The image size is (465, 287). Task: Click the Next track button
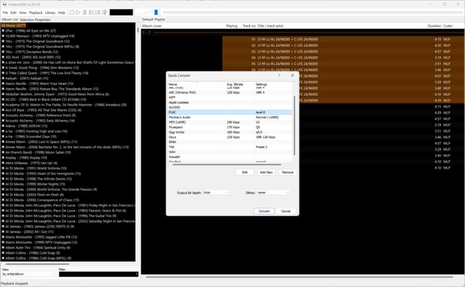tap(98, 12)
